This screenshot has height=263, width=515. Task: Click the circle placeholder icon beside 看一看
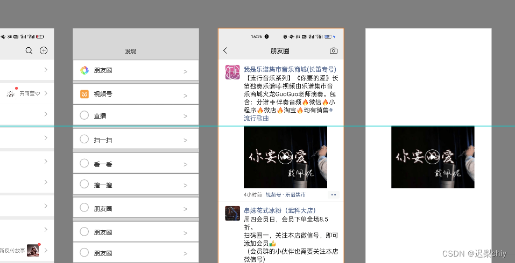pos(84,163)
